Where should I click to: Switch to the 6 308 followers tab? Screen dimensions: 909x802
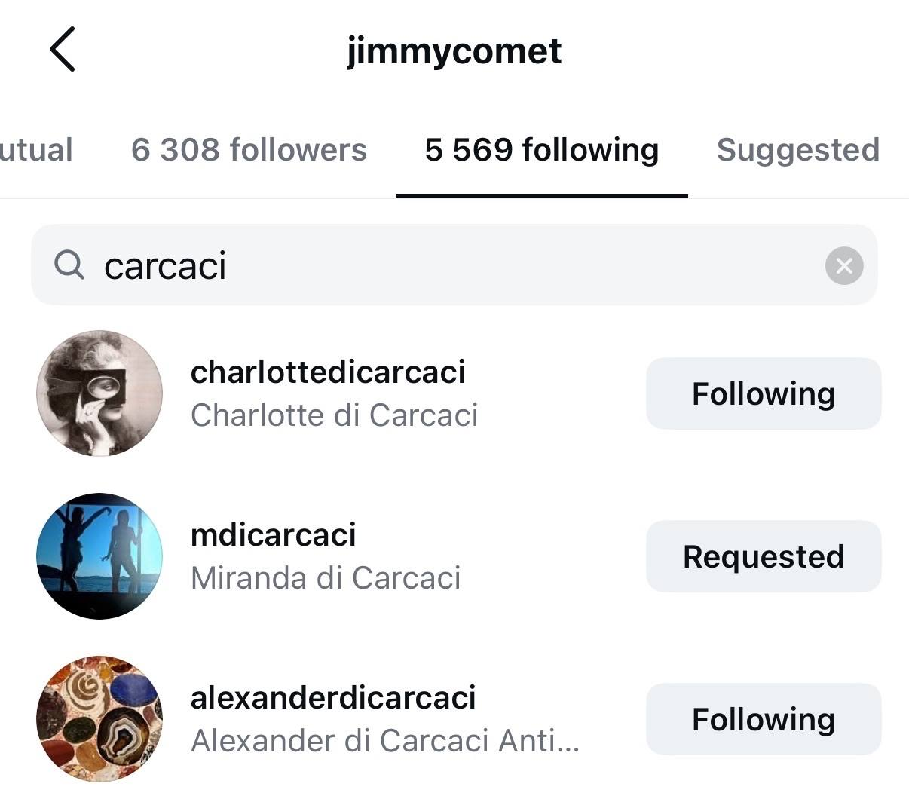[249, 149]
